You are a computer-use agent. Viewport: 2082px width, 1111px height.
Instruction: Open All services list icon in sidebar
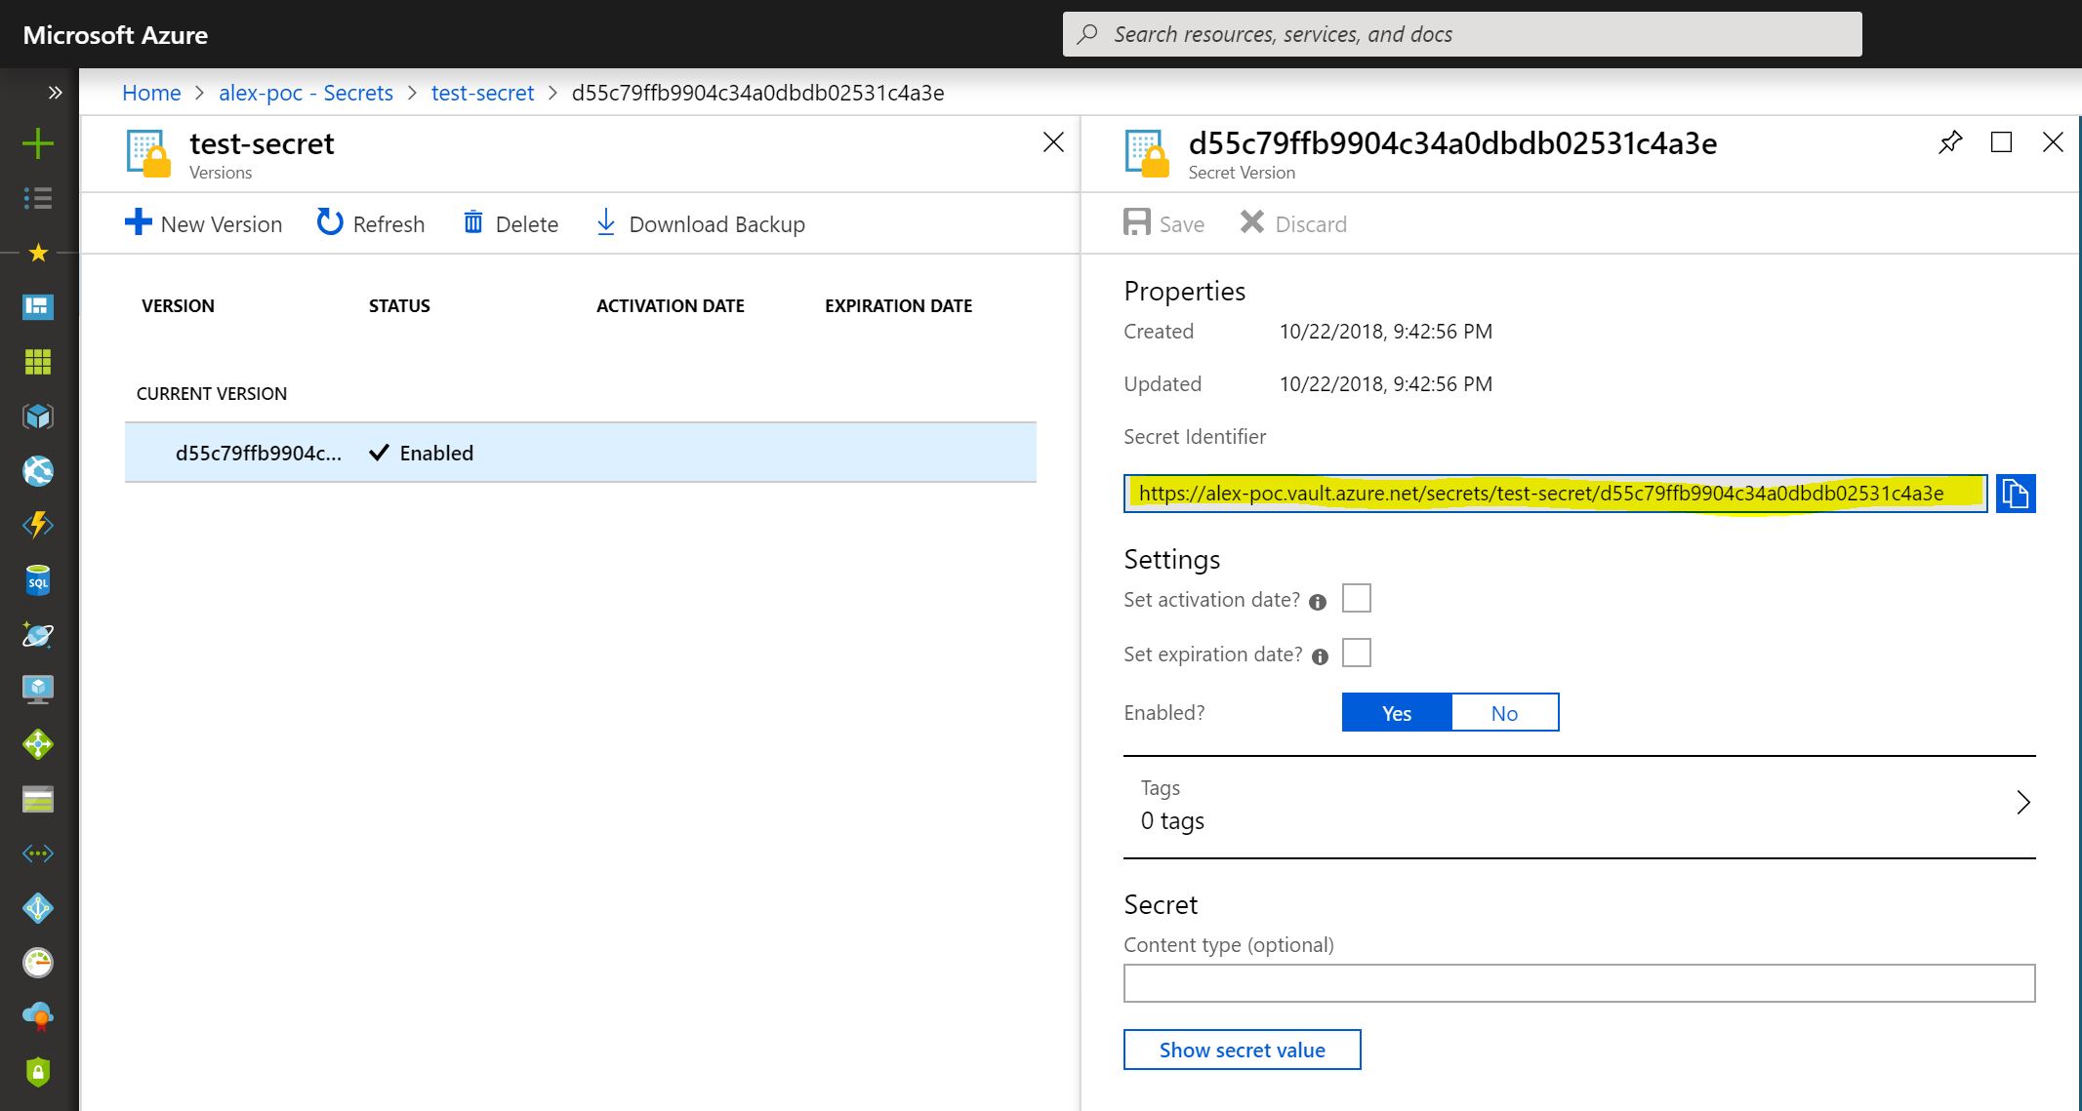tap(38, 198)
